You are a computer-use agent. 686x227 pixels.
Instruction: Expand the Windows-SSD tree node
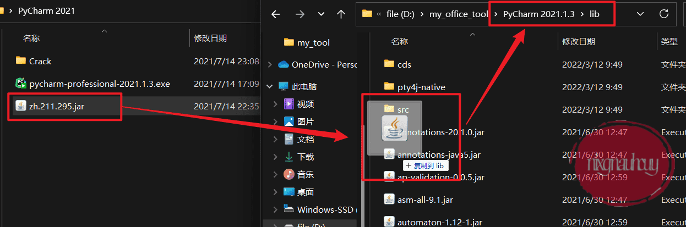coord(275,209)
